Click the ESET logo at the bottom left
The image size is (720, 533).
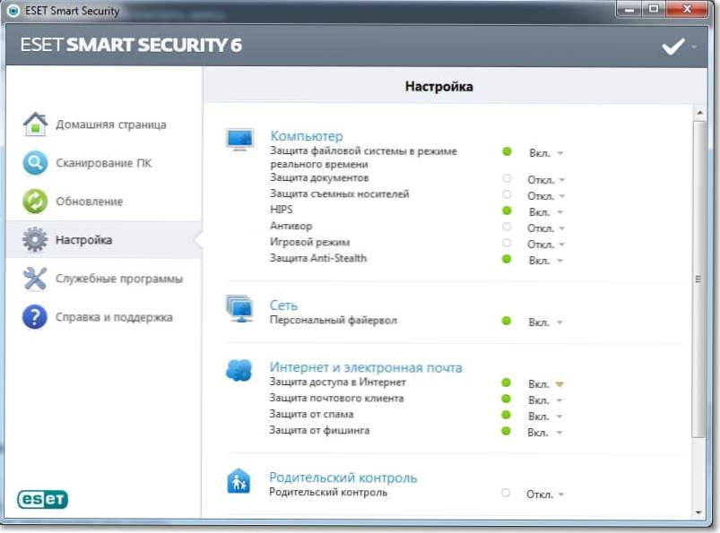click(x=42, y=500)
